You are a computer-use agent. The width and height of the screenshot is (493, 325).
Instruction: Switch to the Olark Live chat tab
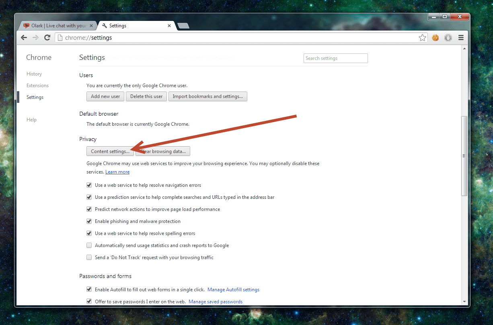[x=55, y=26]
